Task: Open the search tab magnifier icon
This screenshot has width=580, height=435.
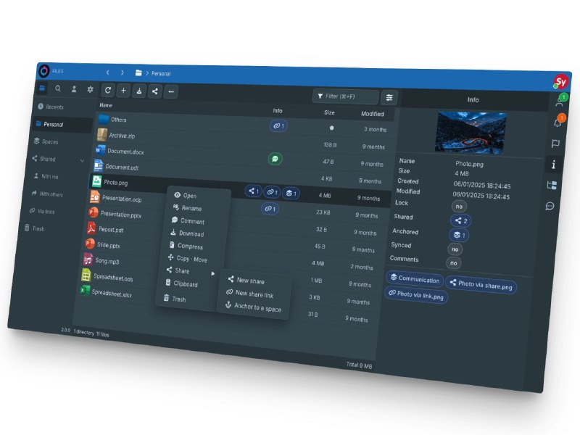Action: (58, 88)
